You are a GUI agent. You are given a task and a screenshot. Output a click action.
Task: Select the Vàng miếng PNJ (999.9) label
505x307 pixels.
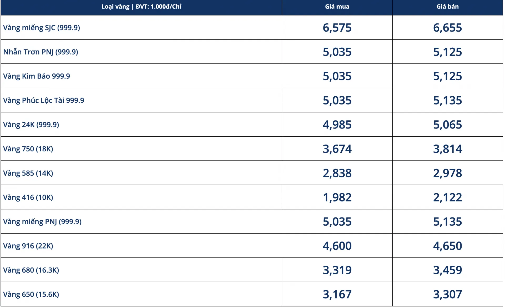[x=42, y=221]
